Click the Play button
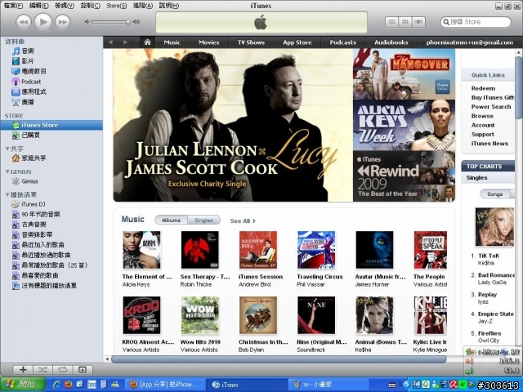This screenshot has width=523, height=392. pyautogui.click(x=43, y=22)
